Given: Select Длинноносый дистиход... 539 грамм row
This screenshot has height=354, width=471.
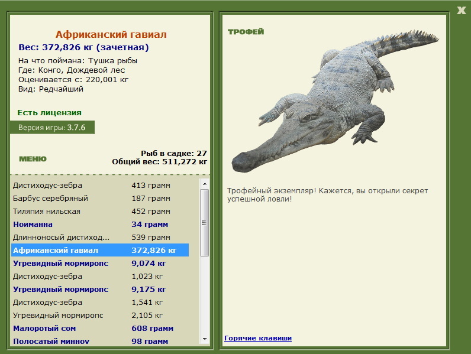Looking at the screenshot, I should (x=100, y=238).
